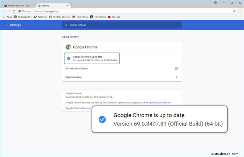Close the Parallels Desktop 14 tab
The width and height of the screenshot is (244, 157).
tap(33, 6)
